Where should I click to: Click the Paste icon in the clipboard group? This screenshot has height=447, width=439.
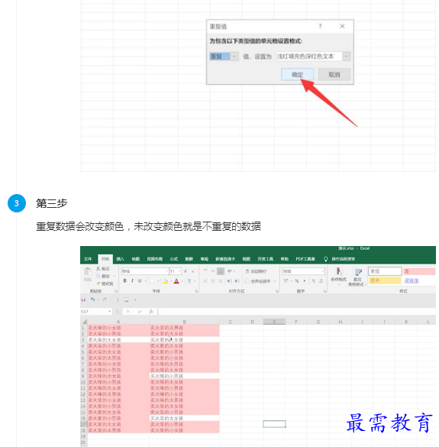pos(88,272)
